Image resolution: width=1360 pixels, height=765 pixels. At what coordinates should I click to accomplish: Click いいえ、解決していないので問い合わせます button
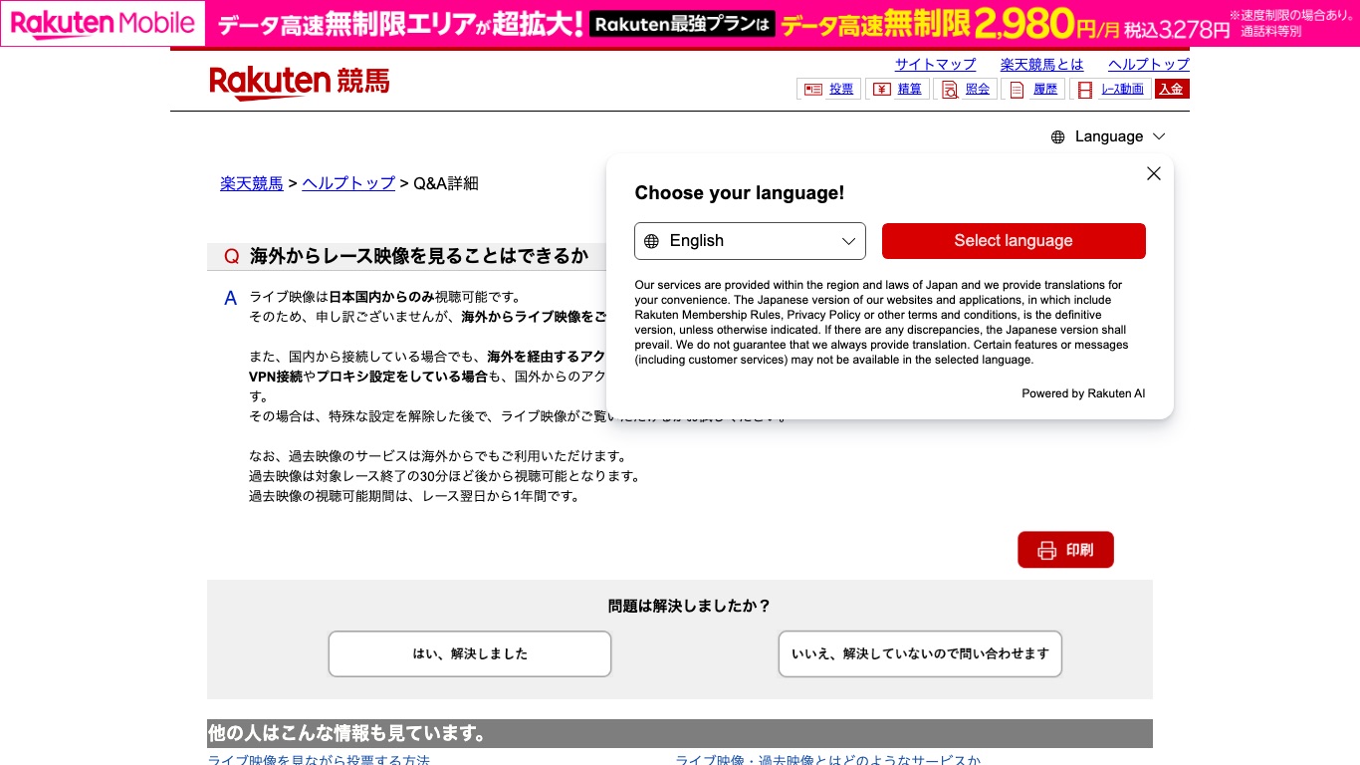coord(920,654)
